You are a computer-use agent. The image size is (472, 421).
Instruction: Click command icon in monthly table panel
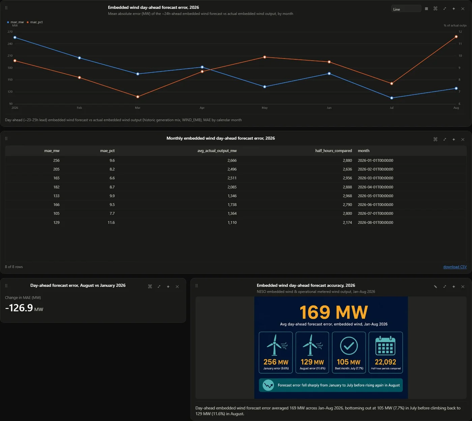(436, 139)
